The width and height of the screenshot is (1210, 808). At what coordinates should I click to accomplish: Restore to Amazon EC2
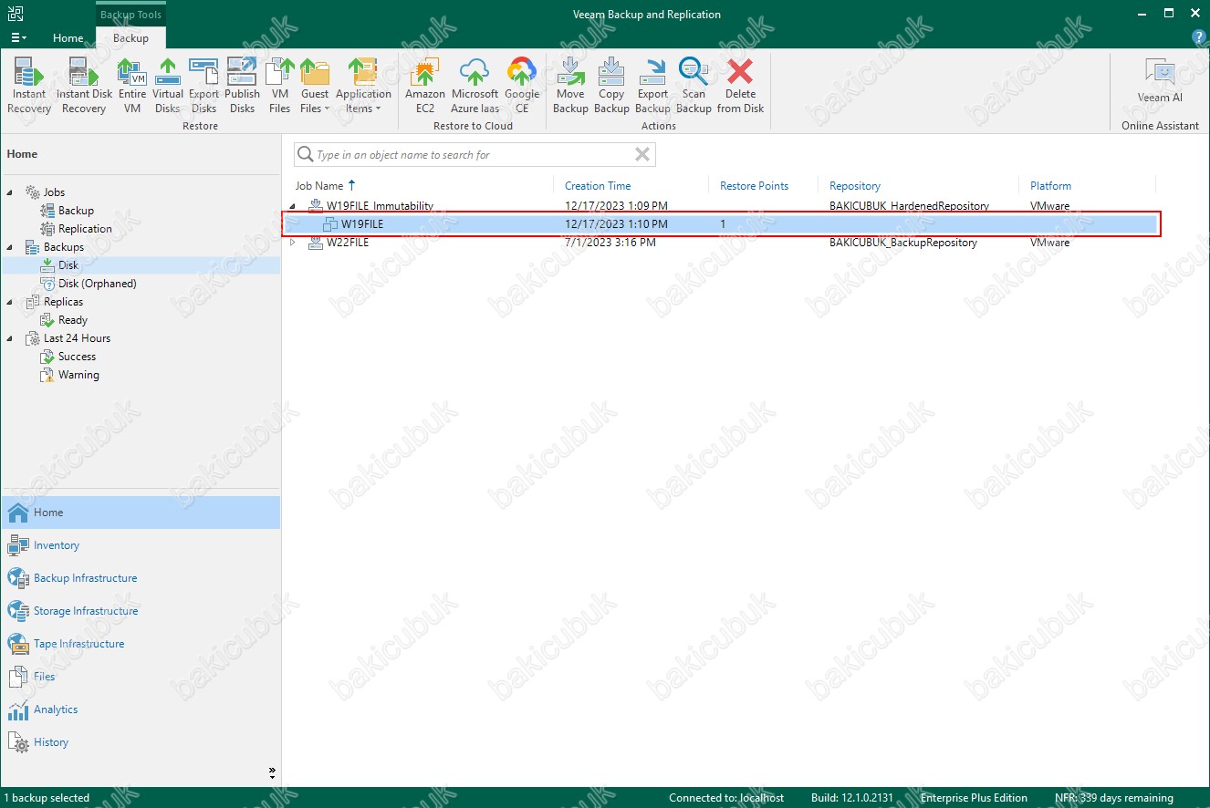tap(425, 86)
